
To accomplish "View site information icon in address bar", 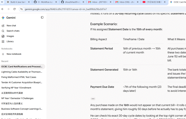I will (x=22, y=9).
